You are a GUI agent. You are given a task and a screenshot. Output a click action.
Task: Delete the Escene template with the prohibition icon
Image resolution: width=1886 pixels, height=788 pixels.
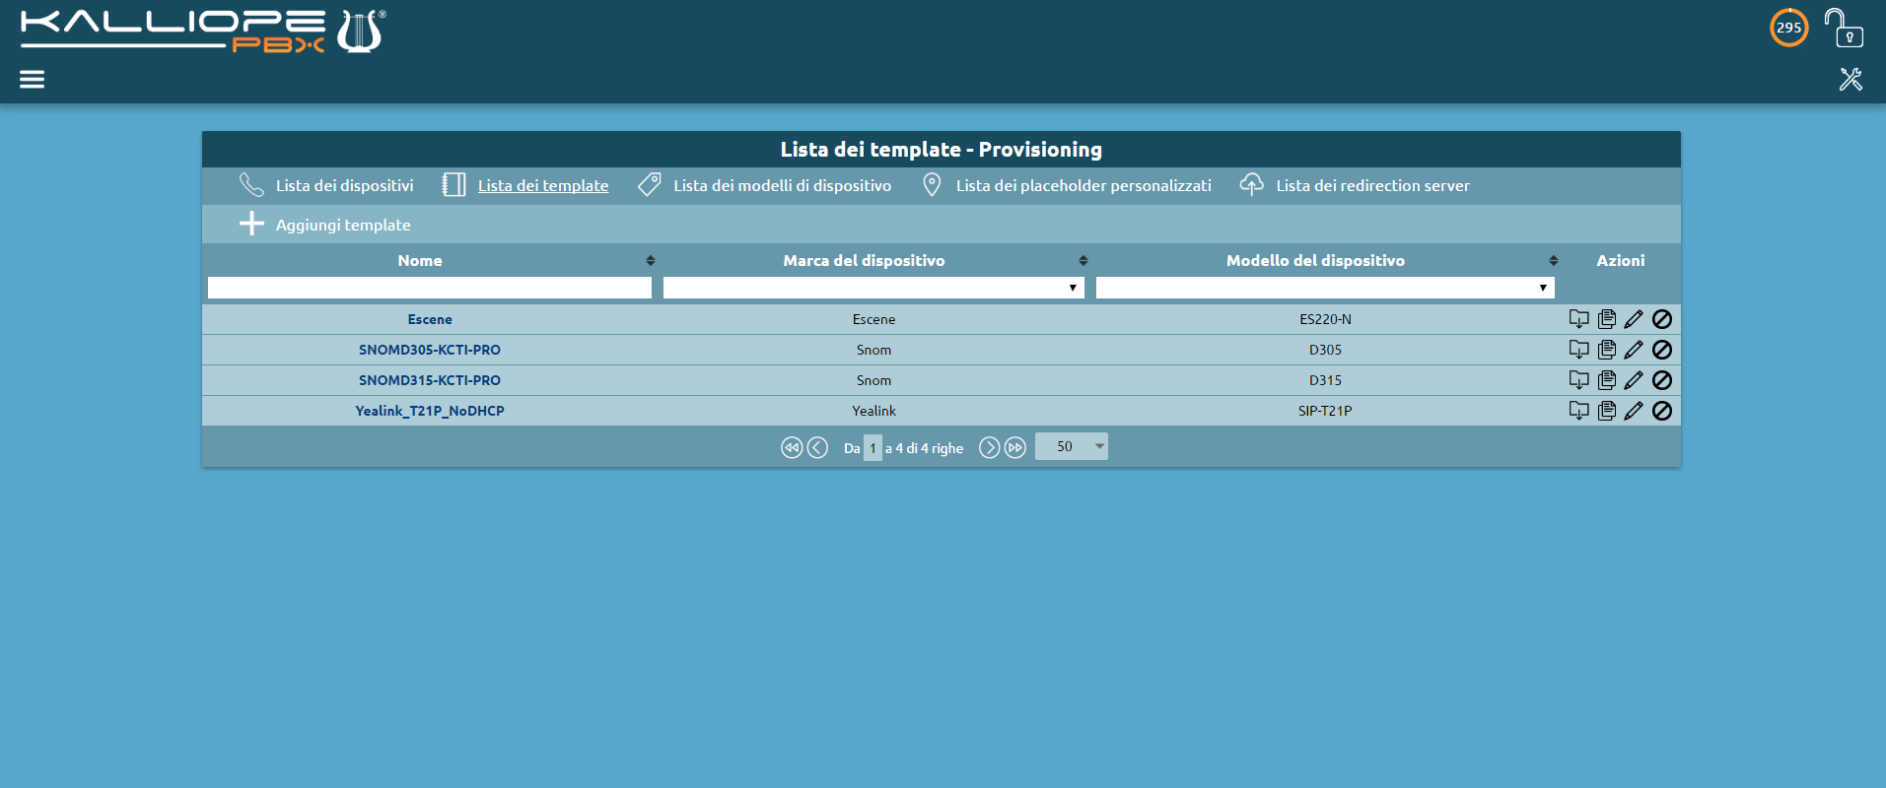point(1662,319)
